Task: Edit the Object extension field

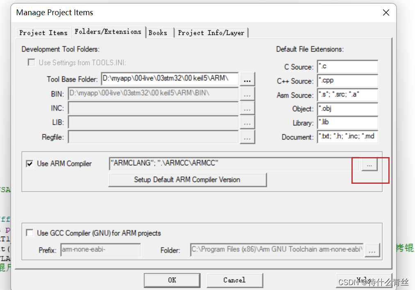Action: [x=347, y=109]
